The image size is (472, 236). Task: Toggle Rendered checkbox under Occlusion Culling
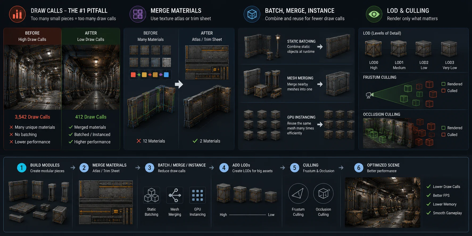[x=443, y=128]
